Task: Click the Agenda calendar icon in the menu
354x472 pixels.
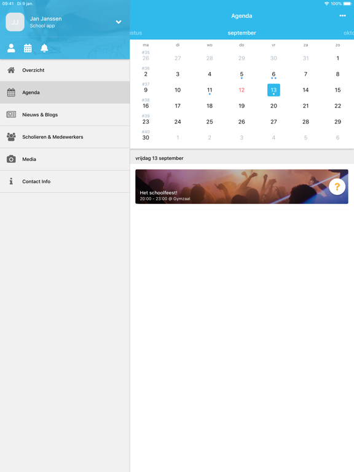Action: click(x=11, y=92)
